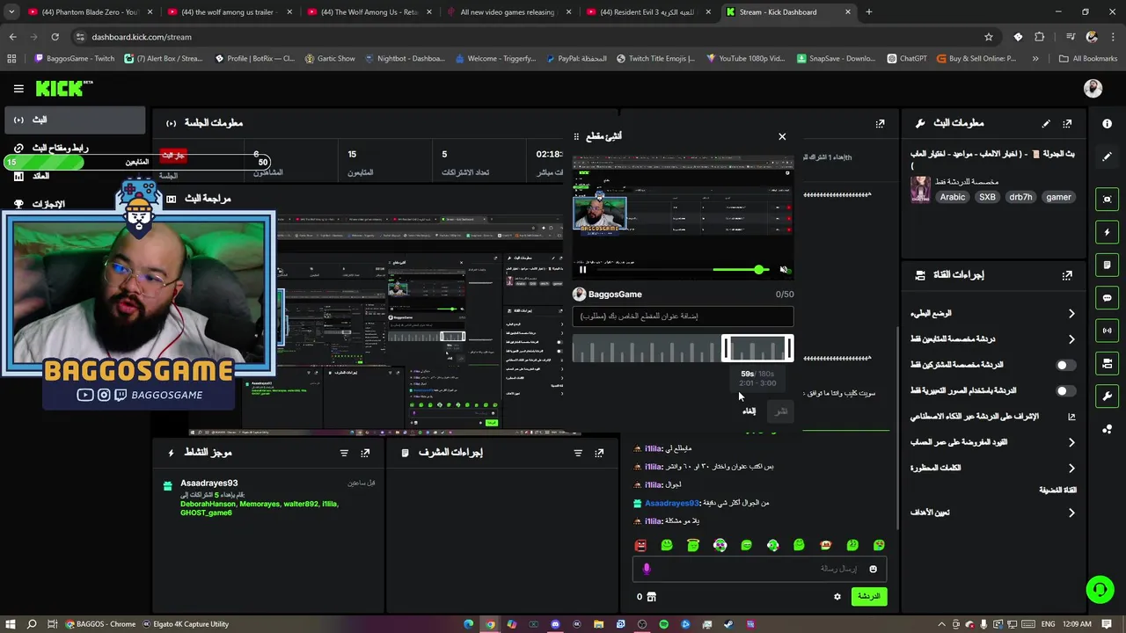Insert the red angry emote
The image size is (1126, 633).
coord(640,545)
